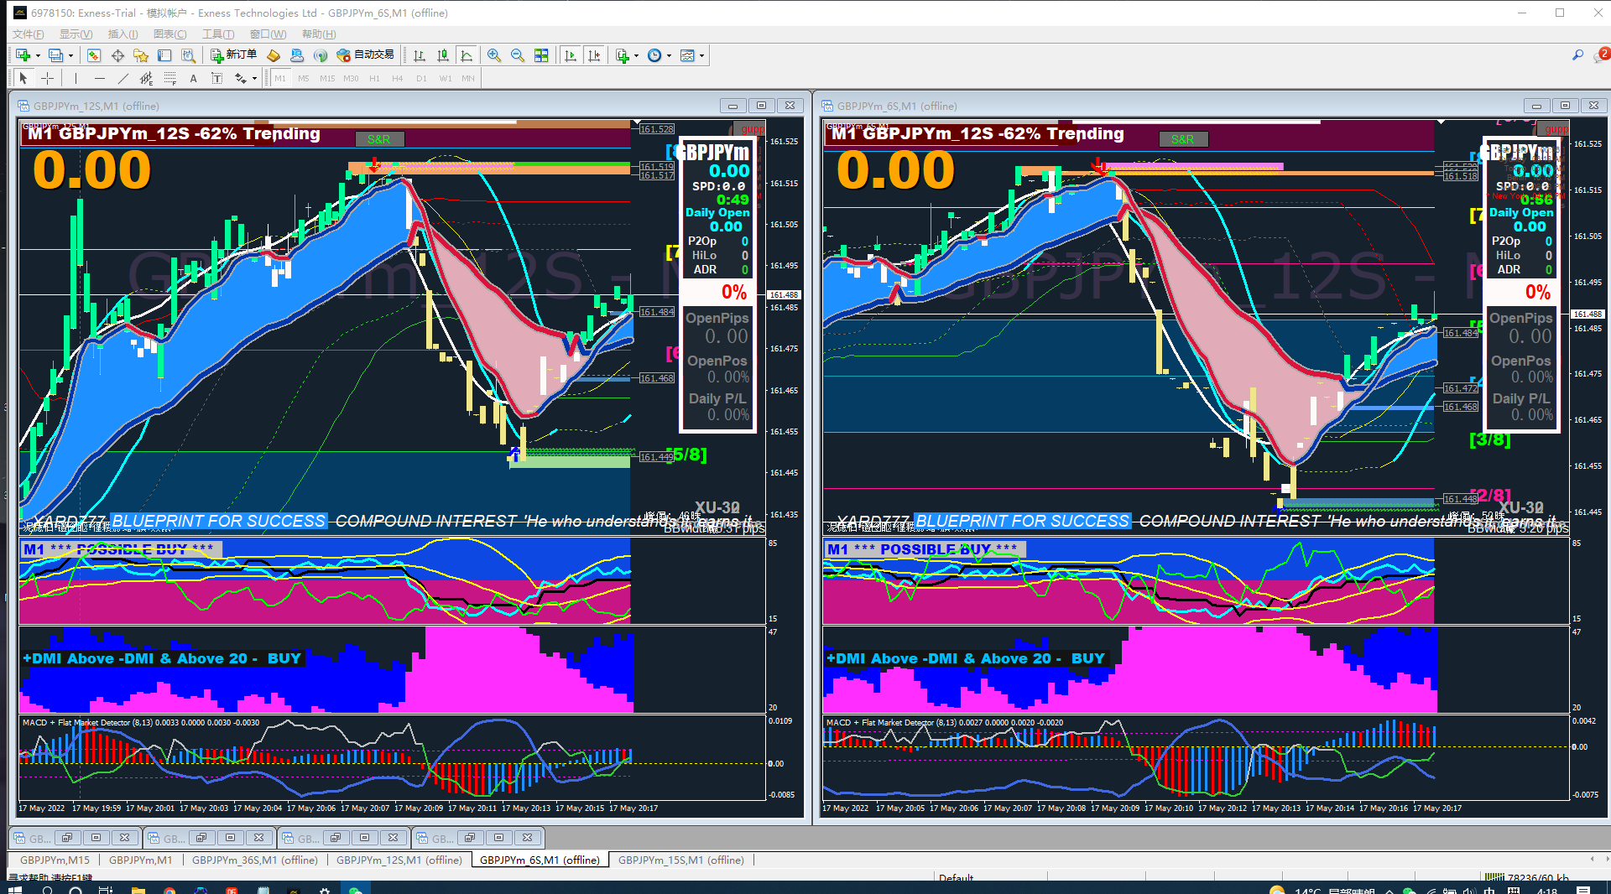Open the Navigator star-folder icon
Image resolution: width=1611 pixels, height=894 pixels.
(x=141, y=55)
